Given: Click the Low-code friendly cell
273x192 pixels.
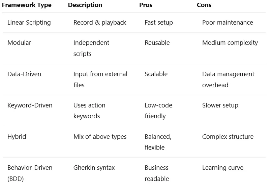Looking at the screenshot, I should click(158, 111).
